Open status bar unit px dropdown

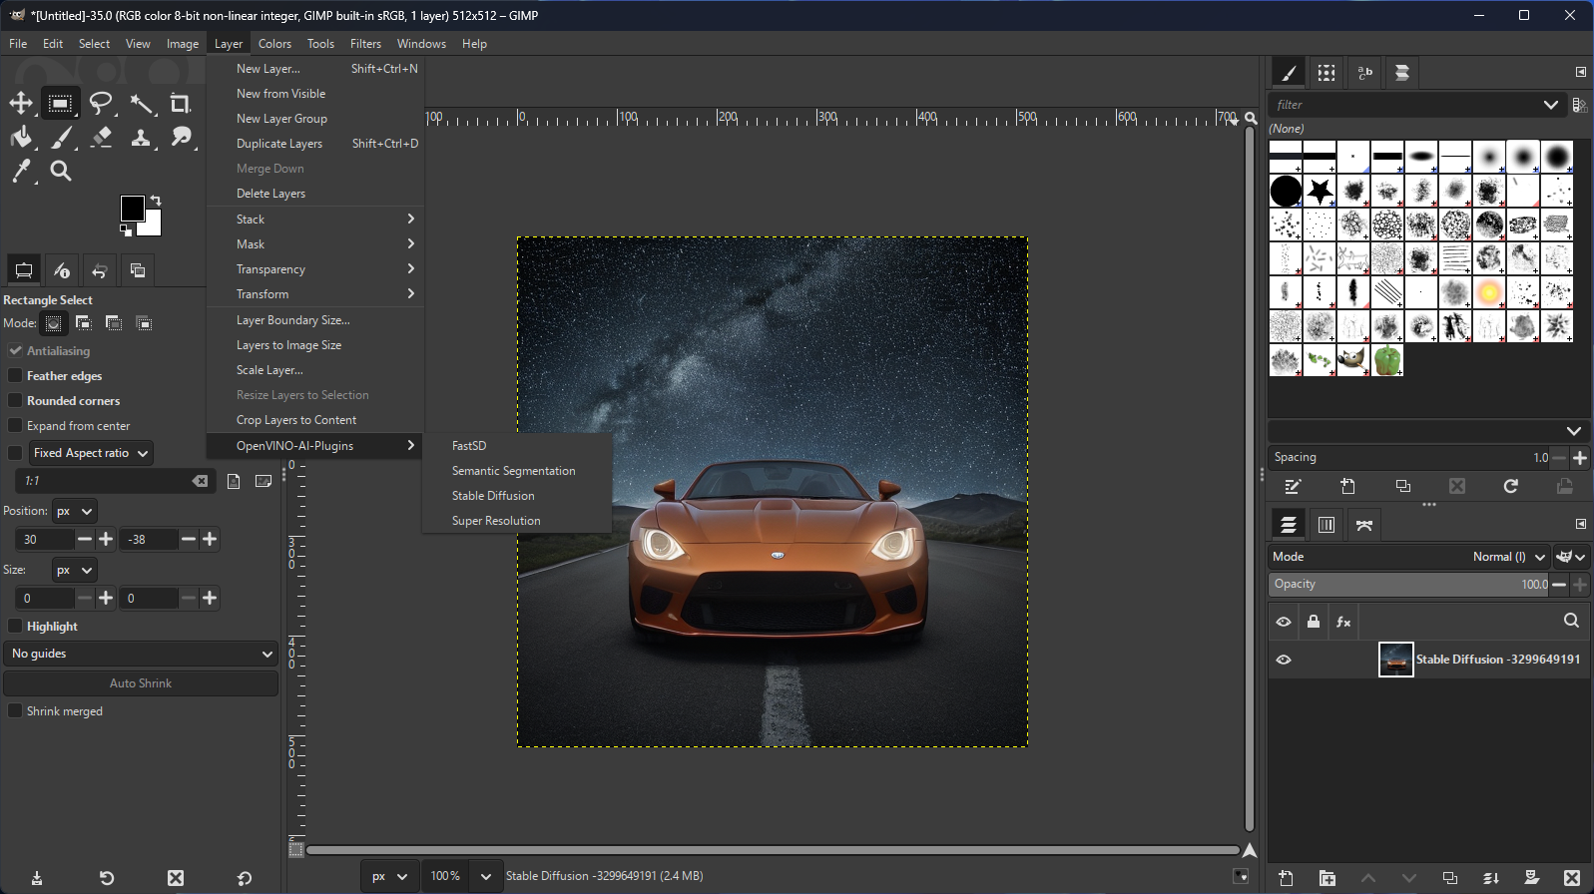click(x=388, y=876)
